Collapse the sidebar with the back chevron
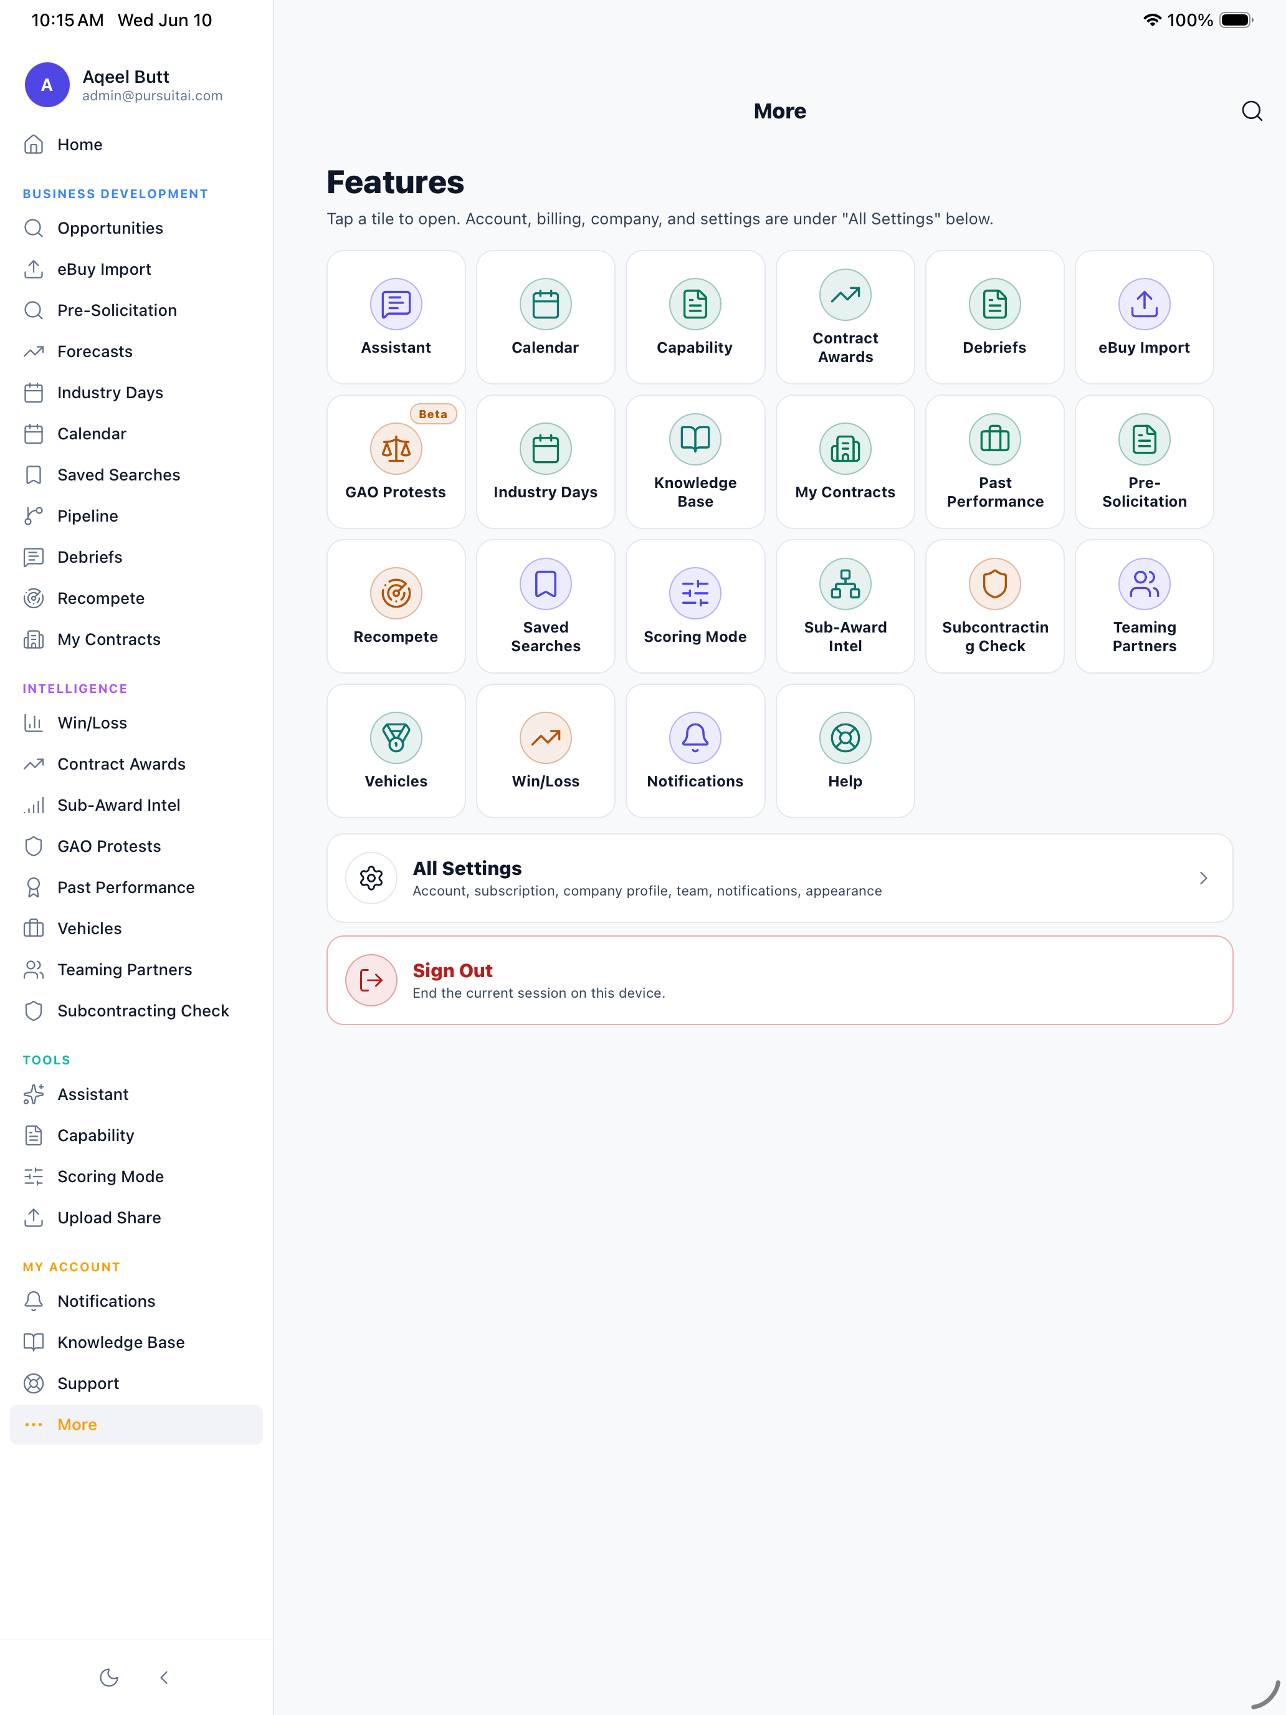1286x1715 pixels. click(164, 1677)
